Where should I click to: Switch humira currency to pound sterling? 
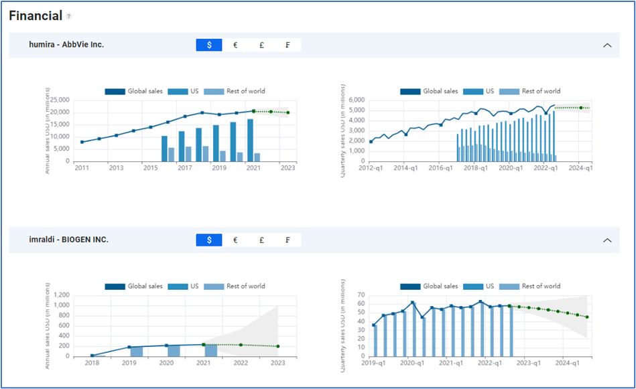pos(261,45)
